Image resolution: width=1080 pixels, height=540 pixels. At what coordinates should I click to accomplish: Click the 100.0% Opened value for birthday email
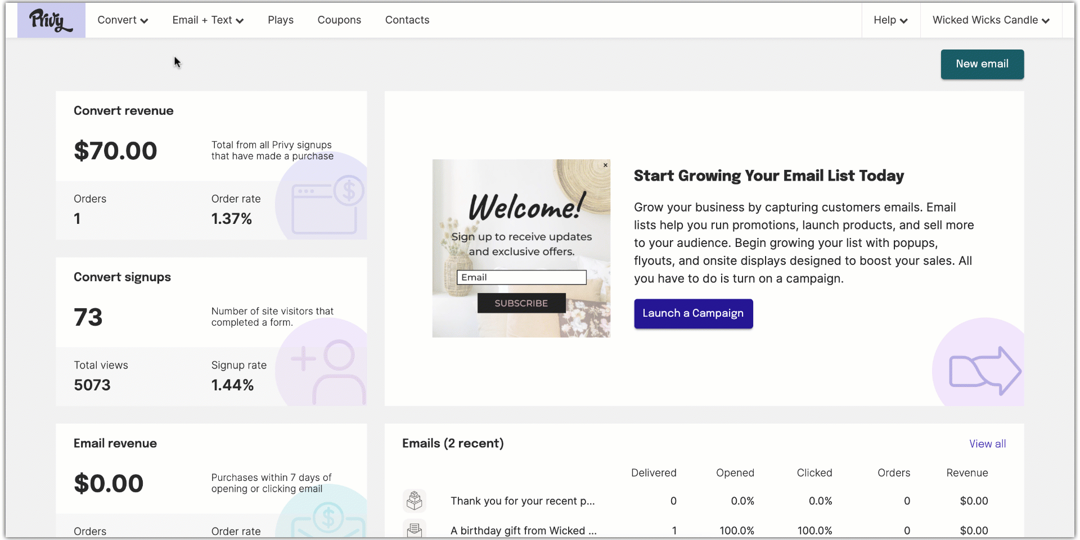pyautogui.click(x=737, y=530)
